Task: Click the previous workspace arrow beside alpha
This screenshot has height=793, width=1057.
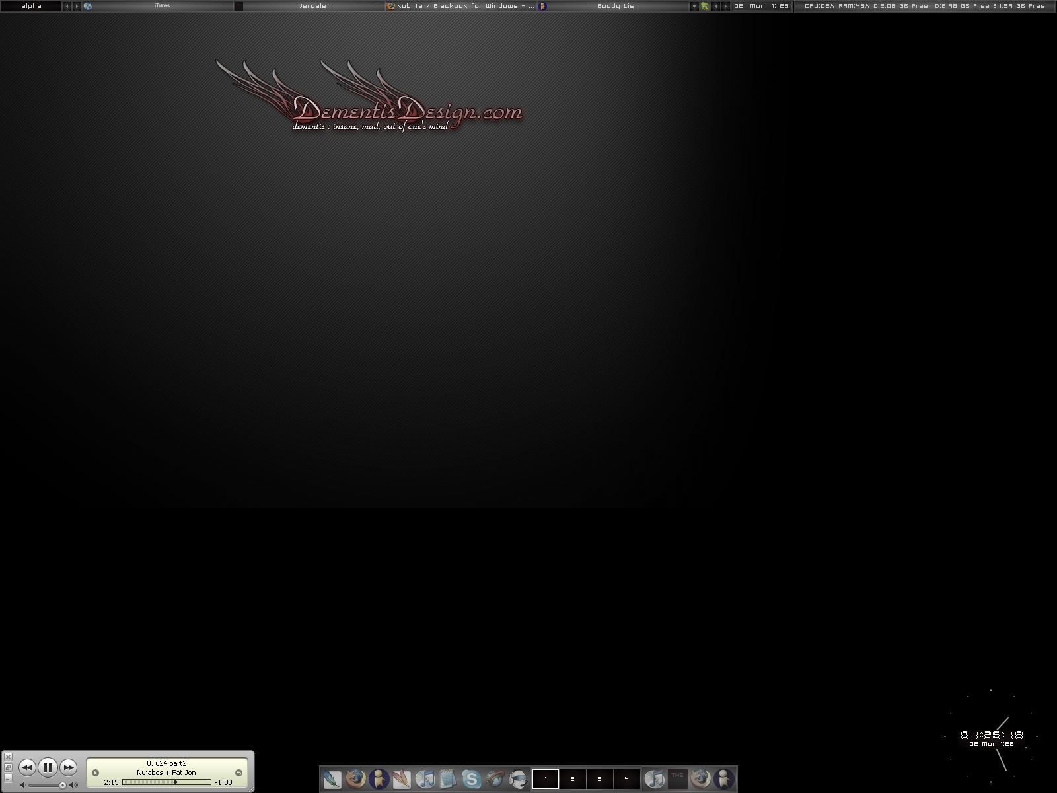Action: (x=67, y=6)
